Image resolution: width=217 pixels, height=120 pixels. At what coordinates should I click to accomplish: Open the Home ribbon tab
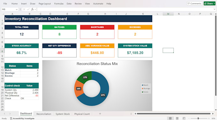pos(15,4)
